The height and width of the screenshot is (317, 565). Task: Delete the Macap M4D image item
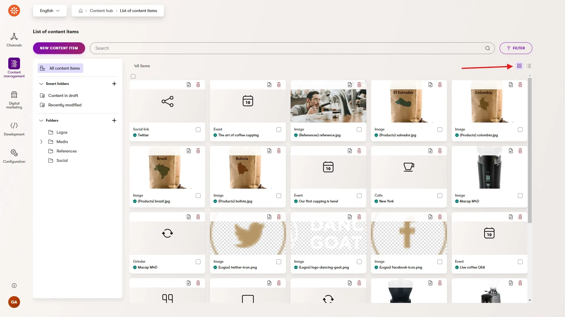click(x=520, y=151)
